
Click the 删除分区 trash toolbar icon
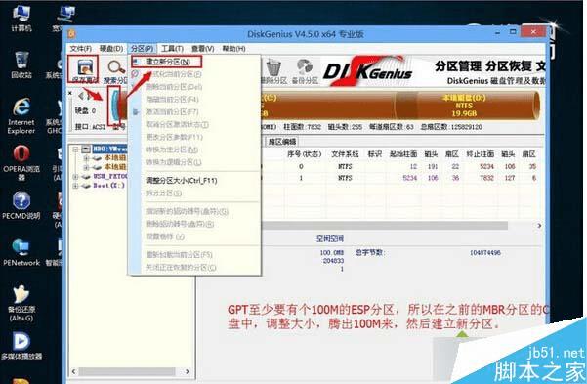pos(273,71)
